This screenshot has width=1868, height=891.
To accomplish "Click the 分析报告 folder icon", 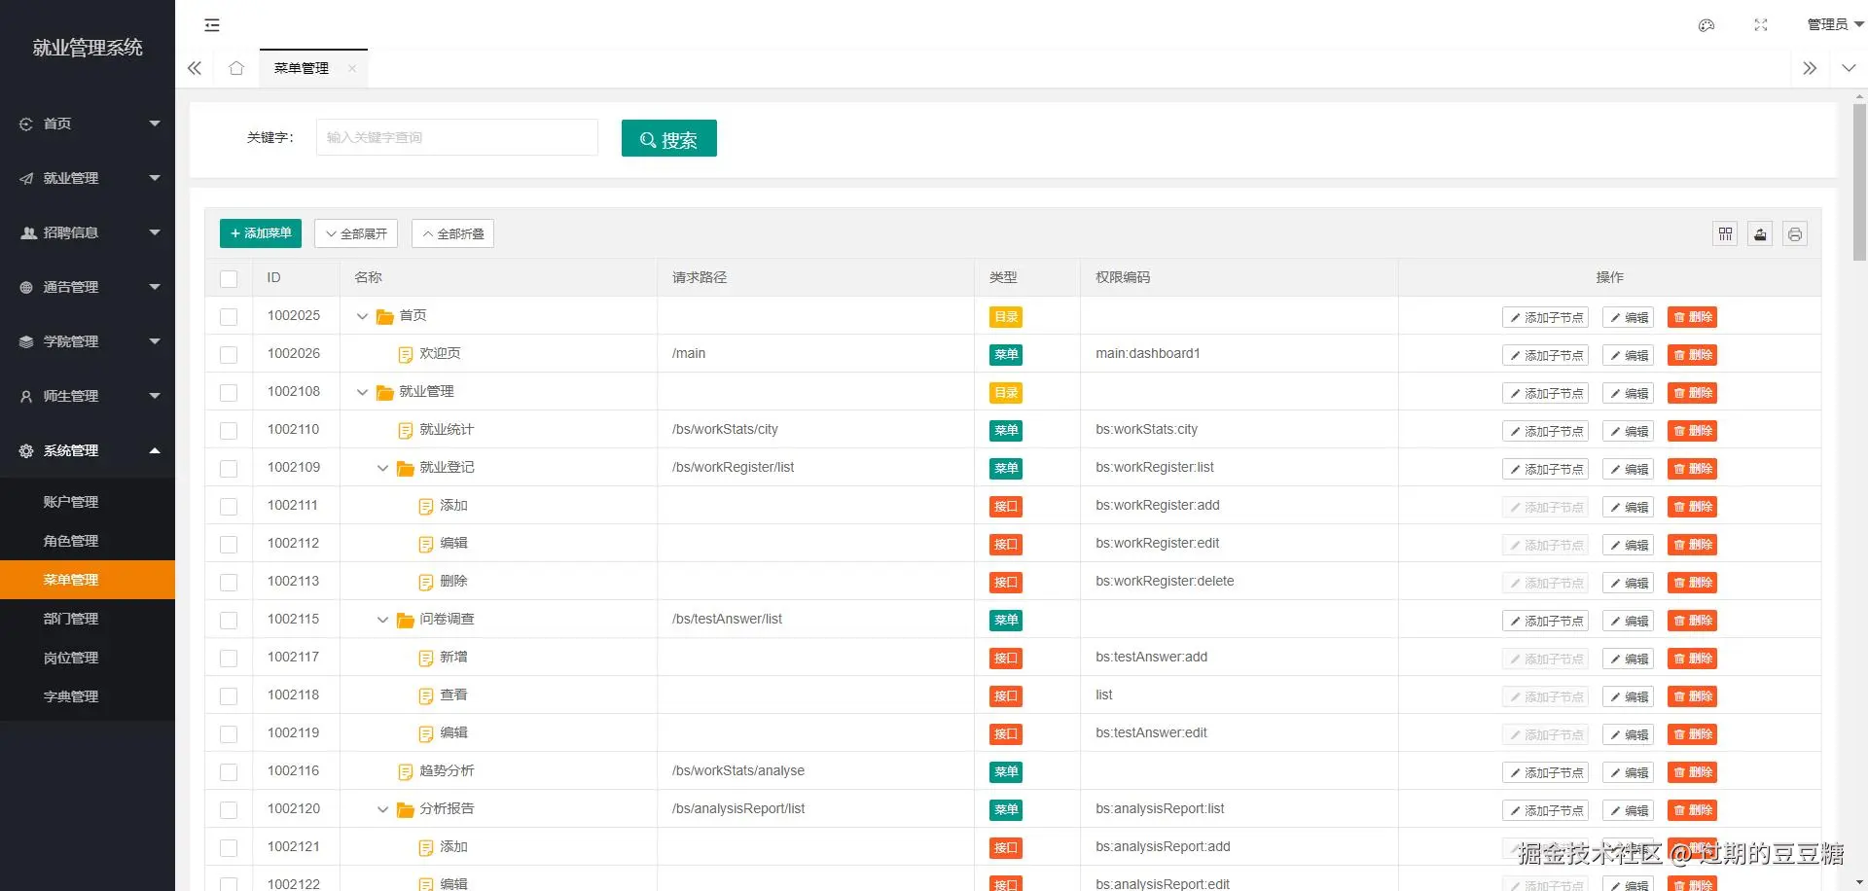I will coord(406,809).
